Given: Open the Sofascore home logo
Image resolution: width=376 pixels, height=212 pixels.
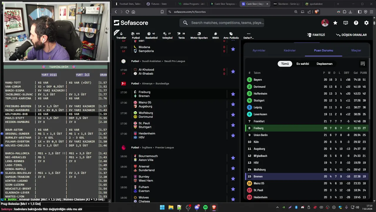Looking at the screenshot, I should point(131,23).
